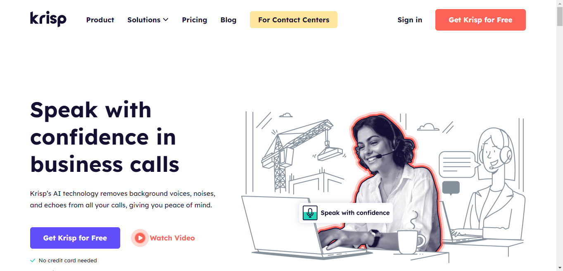Viewport: 563px width, 271px height.
Task: Click the Watch Video link text
Action: tap(172, 238)
